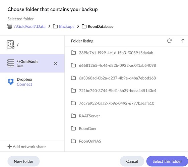Click RoonDatabase breadcrumb entry
The height and width of the screenshot is (167, 188).
[101, 26]
